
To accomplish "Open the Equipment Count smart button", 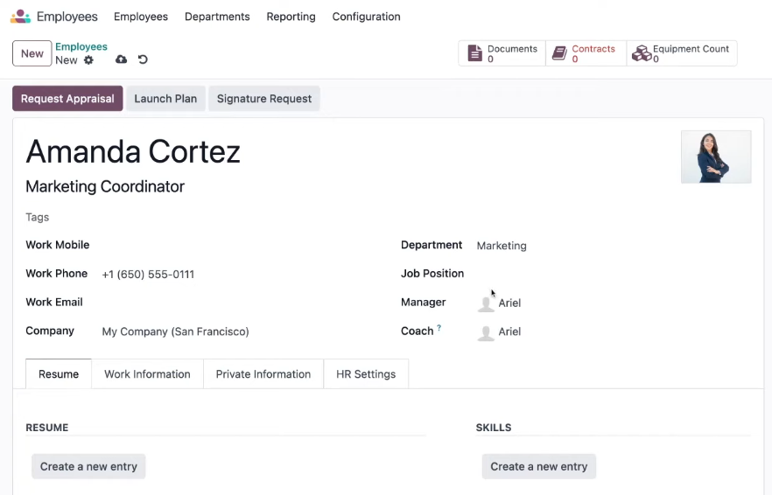I will coord(681,53).
